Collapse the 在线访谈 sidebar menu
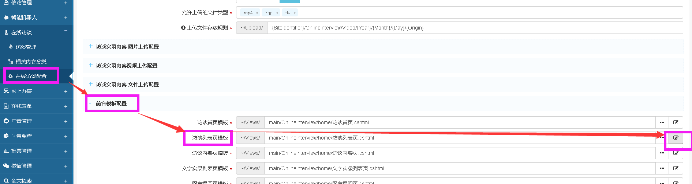Viewport: 692px width, 184px height. [x=66, y=31]
